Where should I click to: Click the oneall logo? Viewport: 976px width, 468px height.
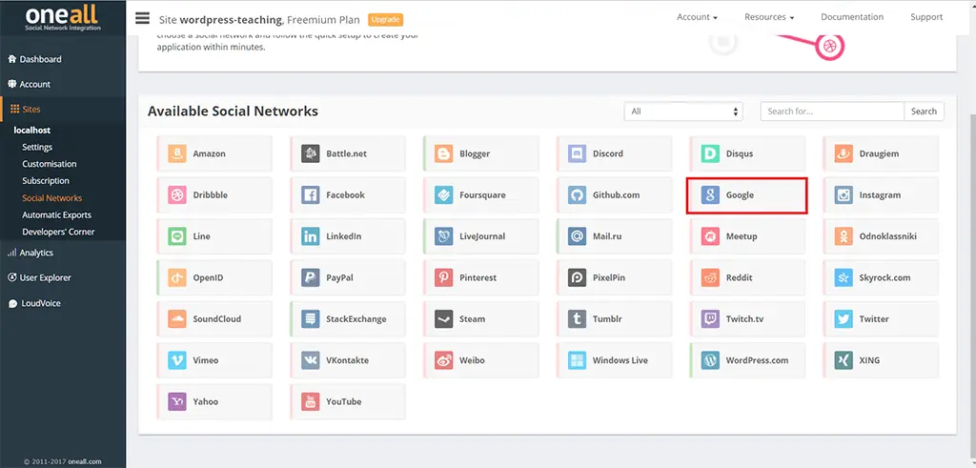tap(62, 17)
